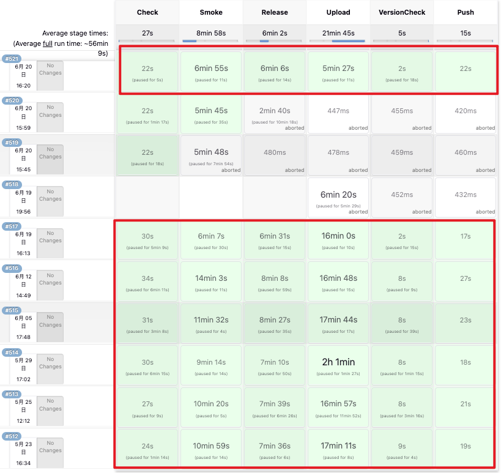The width and height of the screenshot is (501, 473).
Task: Select aborted Smoke cell showing 5min 48s
Action: (x=211, y=155)
